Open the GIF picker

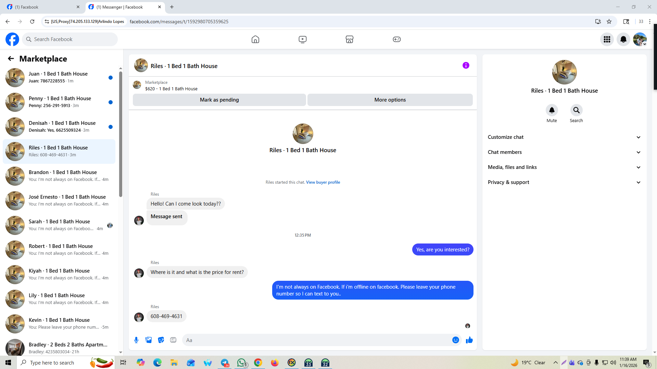coord(173,340)
